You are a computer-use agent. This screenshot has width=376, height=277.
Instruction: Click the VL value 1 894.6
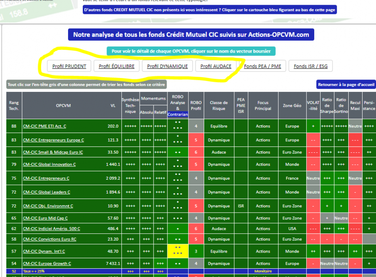[113, 192]
